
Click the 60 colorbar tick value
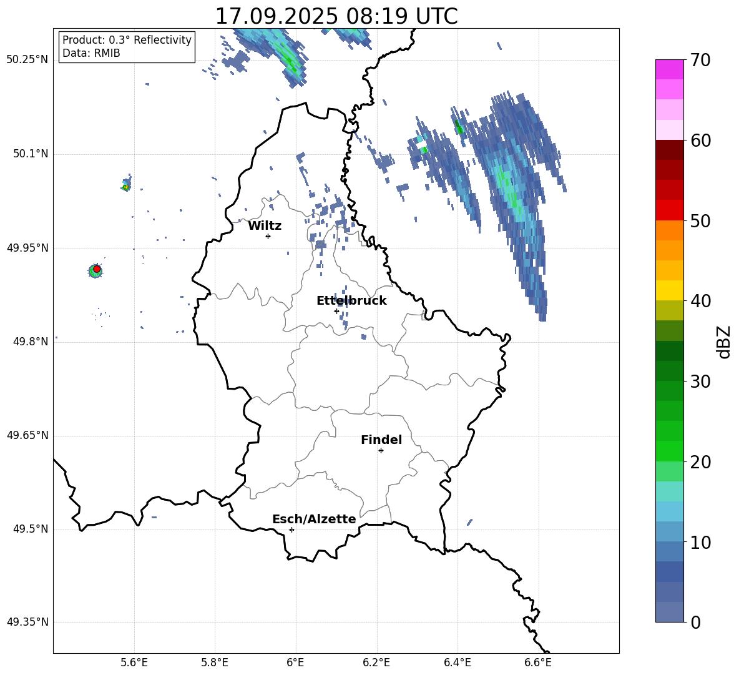coord(700,140)
